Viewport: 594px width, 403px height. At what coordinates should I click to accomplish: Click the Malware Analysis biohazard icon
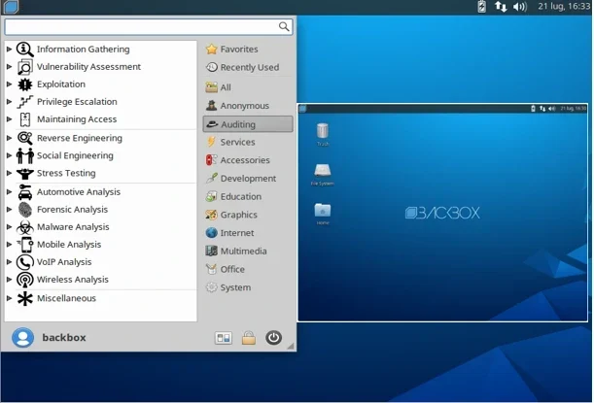[25, 227]
